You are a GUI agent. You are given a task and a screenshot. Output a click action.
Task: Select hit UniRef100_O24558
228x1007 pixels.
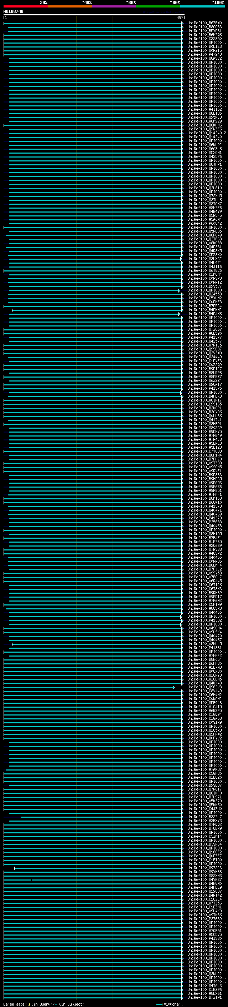click(x=204, y=294)
